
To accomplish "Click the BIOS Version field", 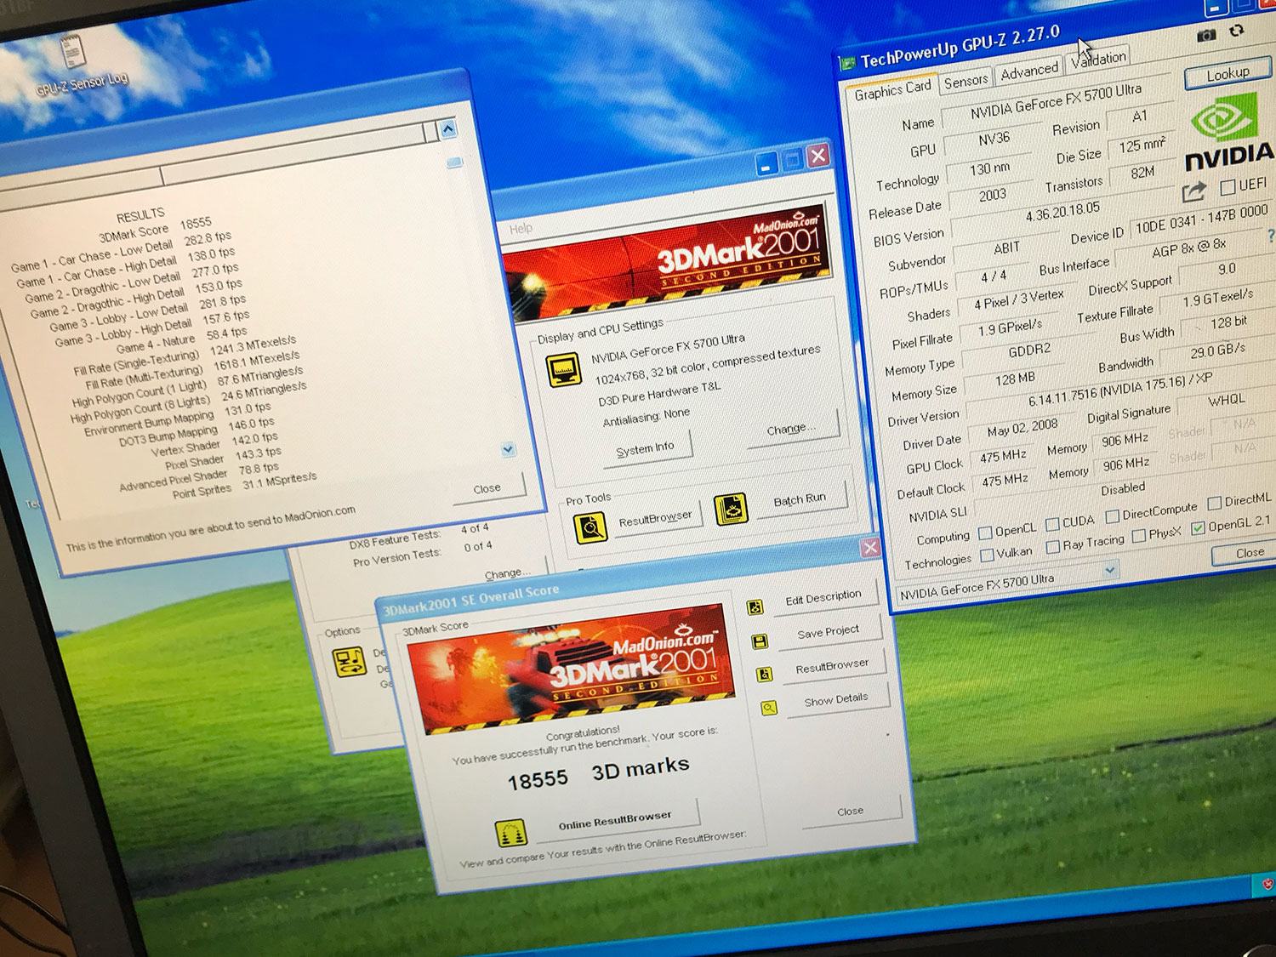I will (x=1062, y=213).
